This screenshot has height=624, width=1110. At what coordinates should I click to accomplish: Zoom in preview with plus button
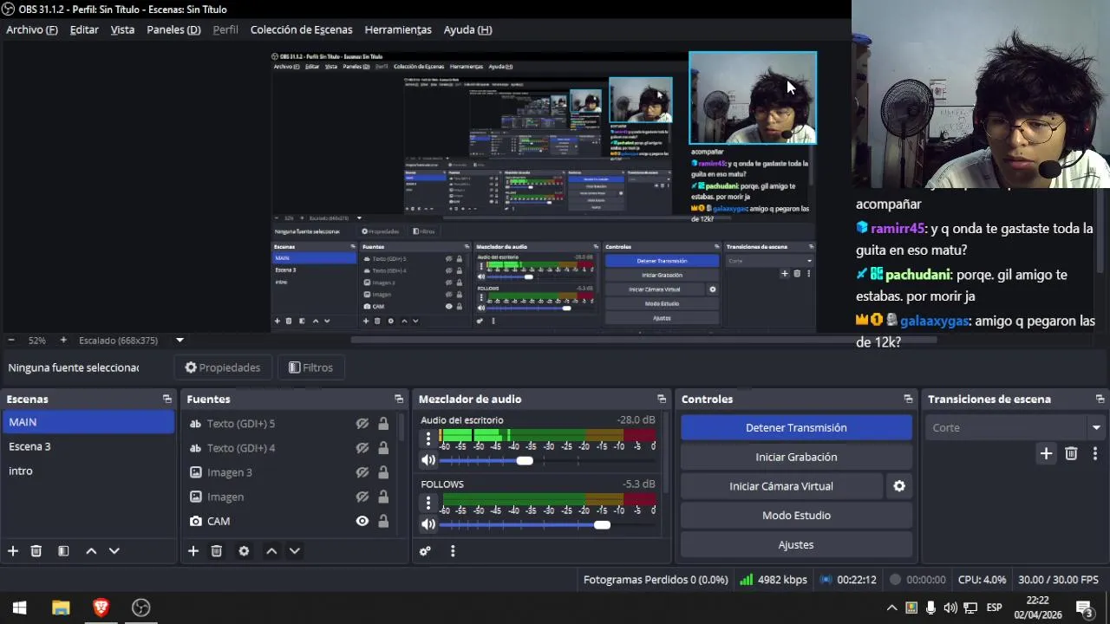[62, 341]
